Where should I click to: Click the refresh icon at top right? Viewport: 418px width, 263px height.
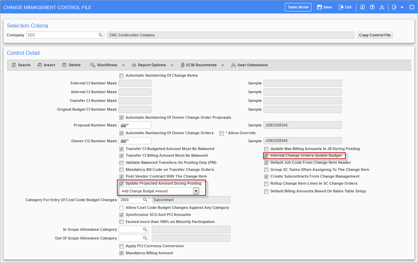413,7
